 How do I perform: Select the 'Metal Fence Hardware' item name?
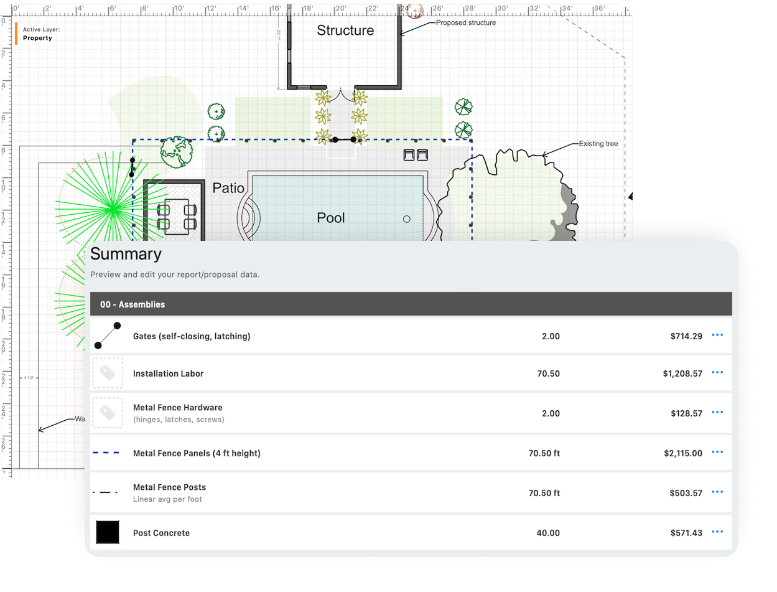(178, 408)
